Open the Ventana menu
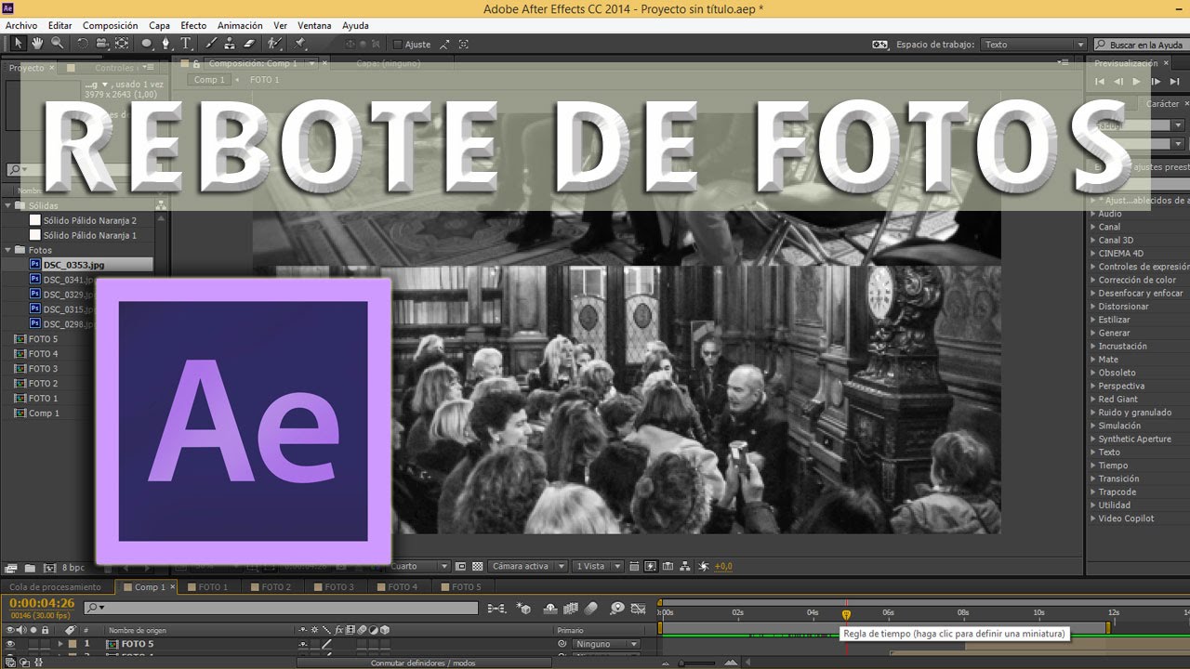 (x=314, y=25)
